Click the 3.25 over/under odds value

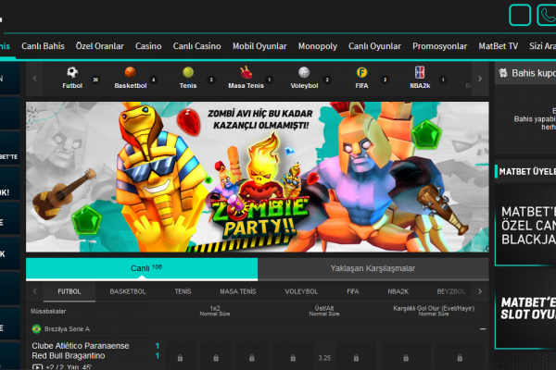tap(324, 358)
